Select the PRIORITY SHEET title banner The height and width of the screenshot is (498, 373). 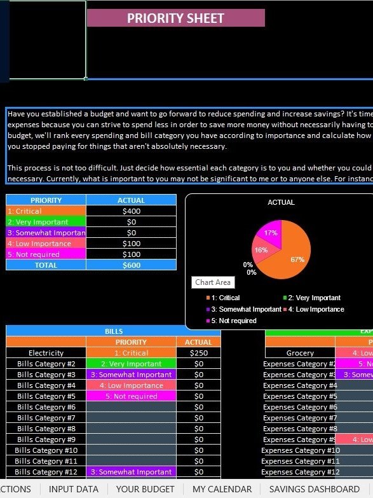coord(175,18)
